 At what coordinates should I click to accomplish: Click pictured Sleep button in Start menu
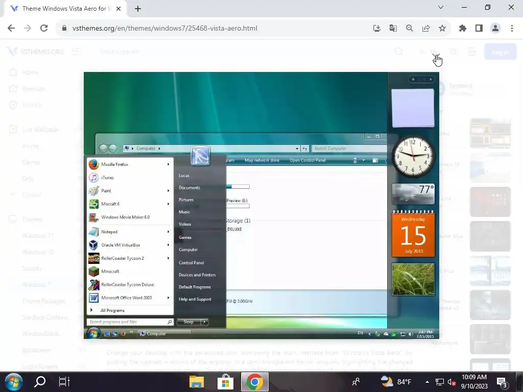click(189, 322)
